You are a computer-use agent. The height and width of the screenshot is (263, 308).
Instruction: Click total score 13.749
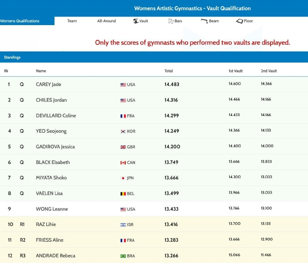point(172,162)
